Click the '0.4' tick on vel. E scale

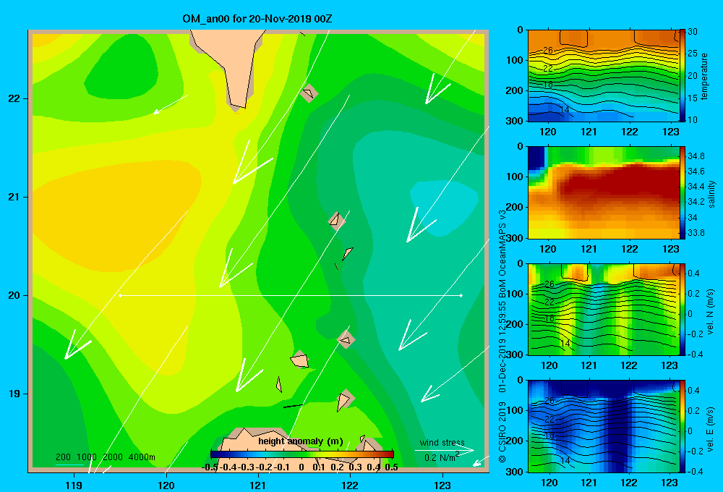coord(693,391)
